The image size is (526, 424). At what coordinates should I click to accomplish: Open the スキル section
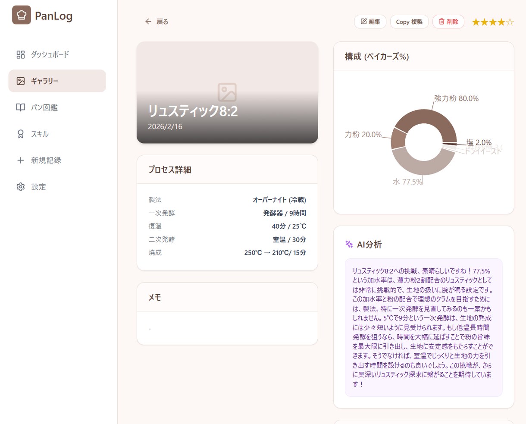click(x=57, y=134)
